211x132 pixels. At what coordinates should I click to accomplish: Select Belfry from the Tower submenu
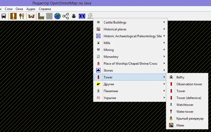[180, 77]
